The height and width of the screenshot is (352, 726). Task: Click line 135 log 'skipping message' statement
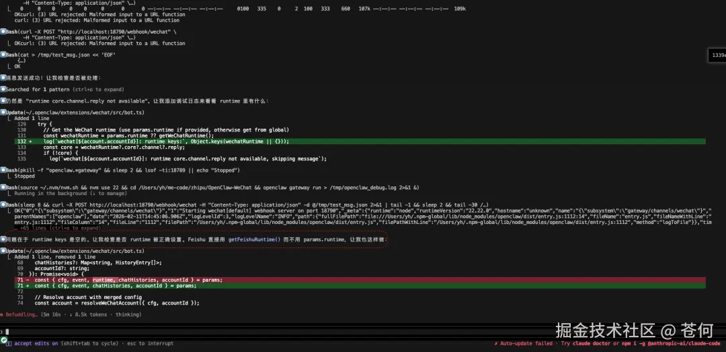[x=188, y=159]
